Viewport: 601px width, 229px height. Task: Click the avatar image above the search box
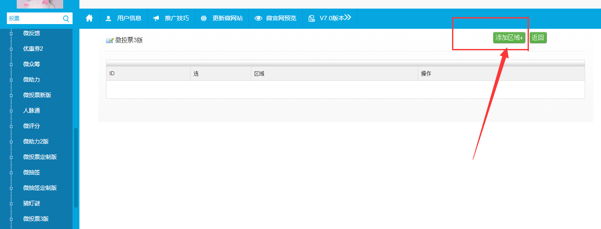[x=40, y=4]
